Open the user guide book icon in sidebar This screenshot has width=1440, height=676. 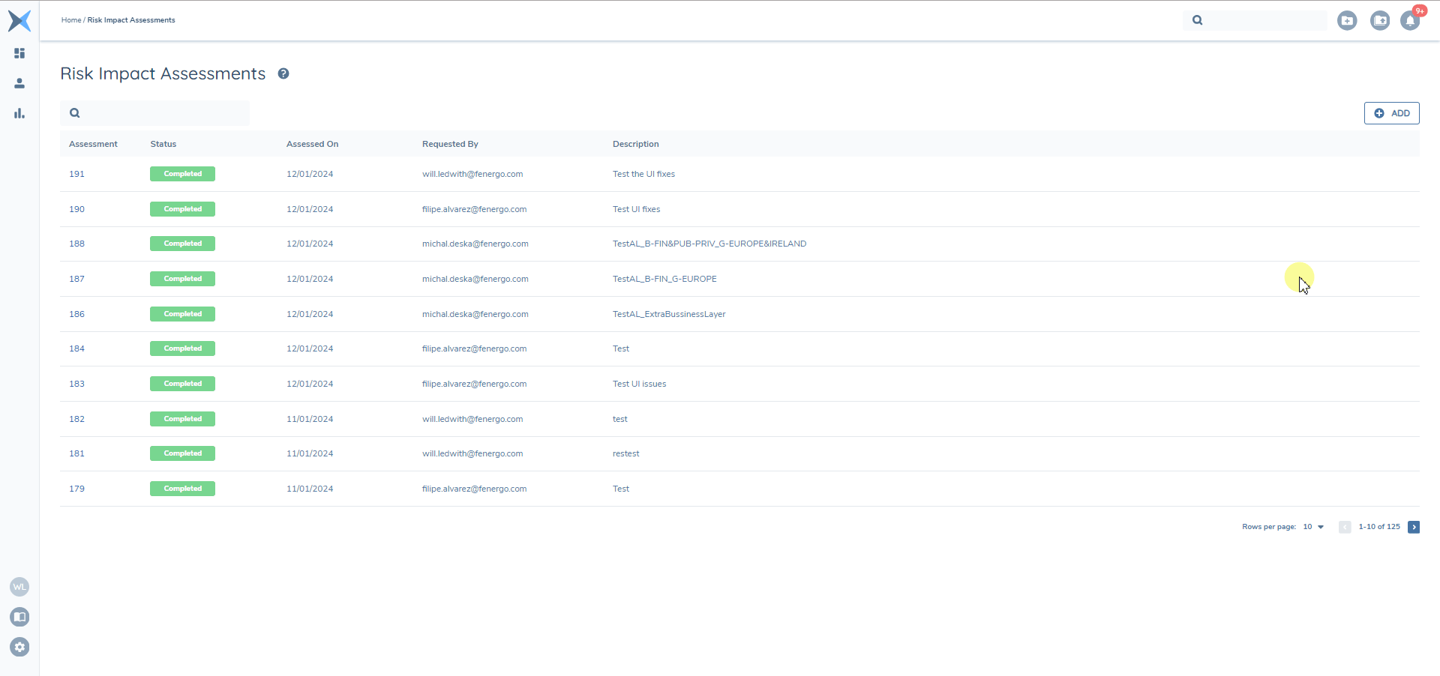click(x=19, y=617)
